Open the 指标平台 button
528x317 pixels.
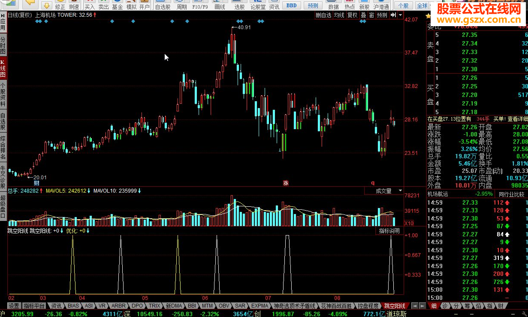[x=34, y=306]
